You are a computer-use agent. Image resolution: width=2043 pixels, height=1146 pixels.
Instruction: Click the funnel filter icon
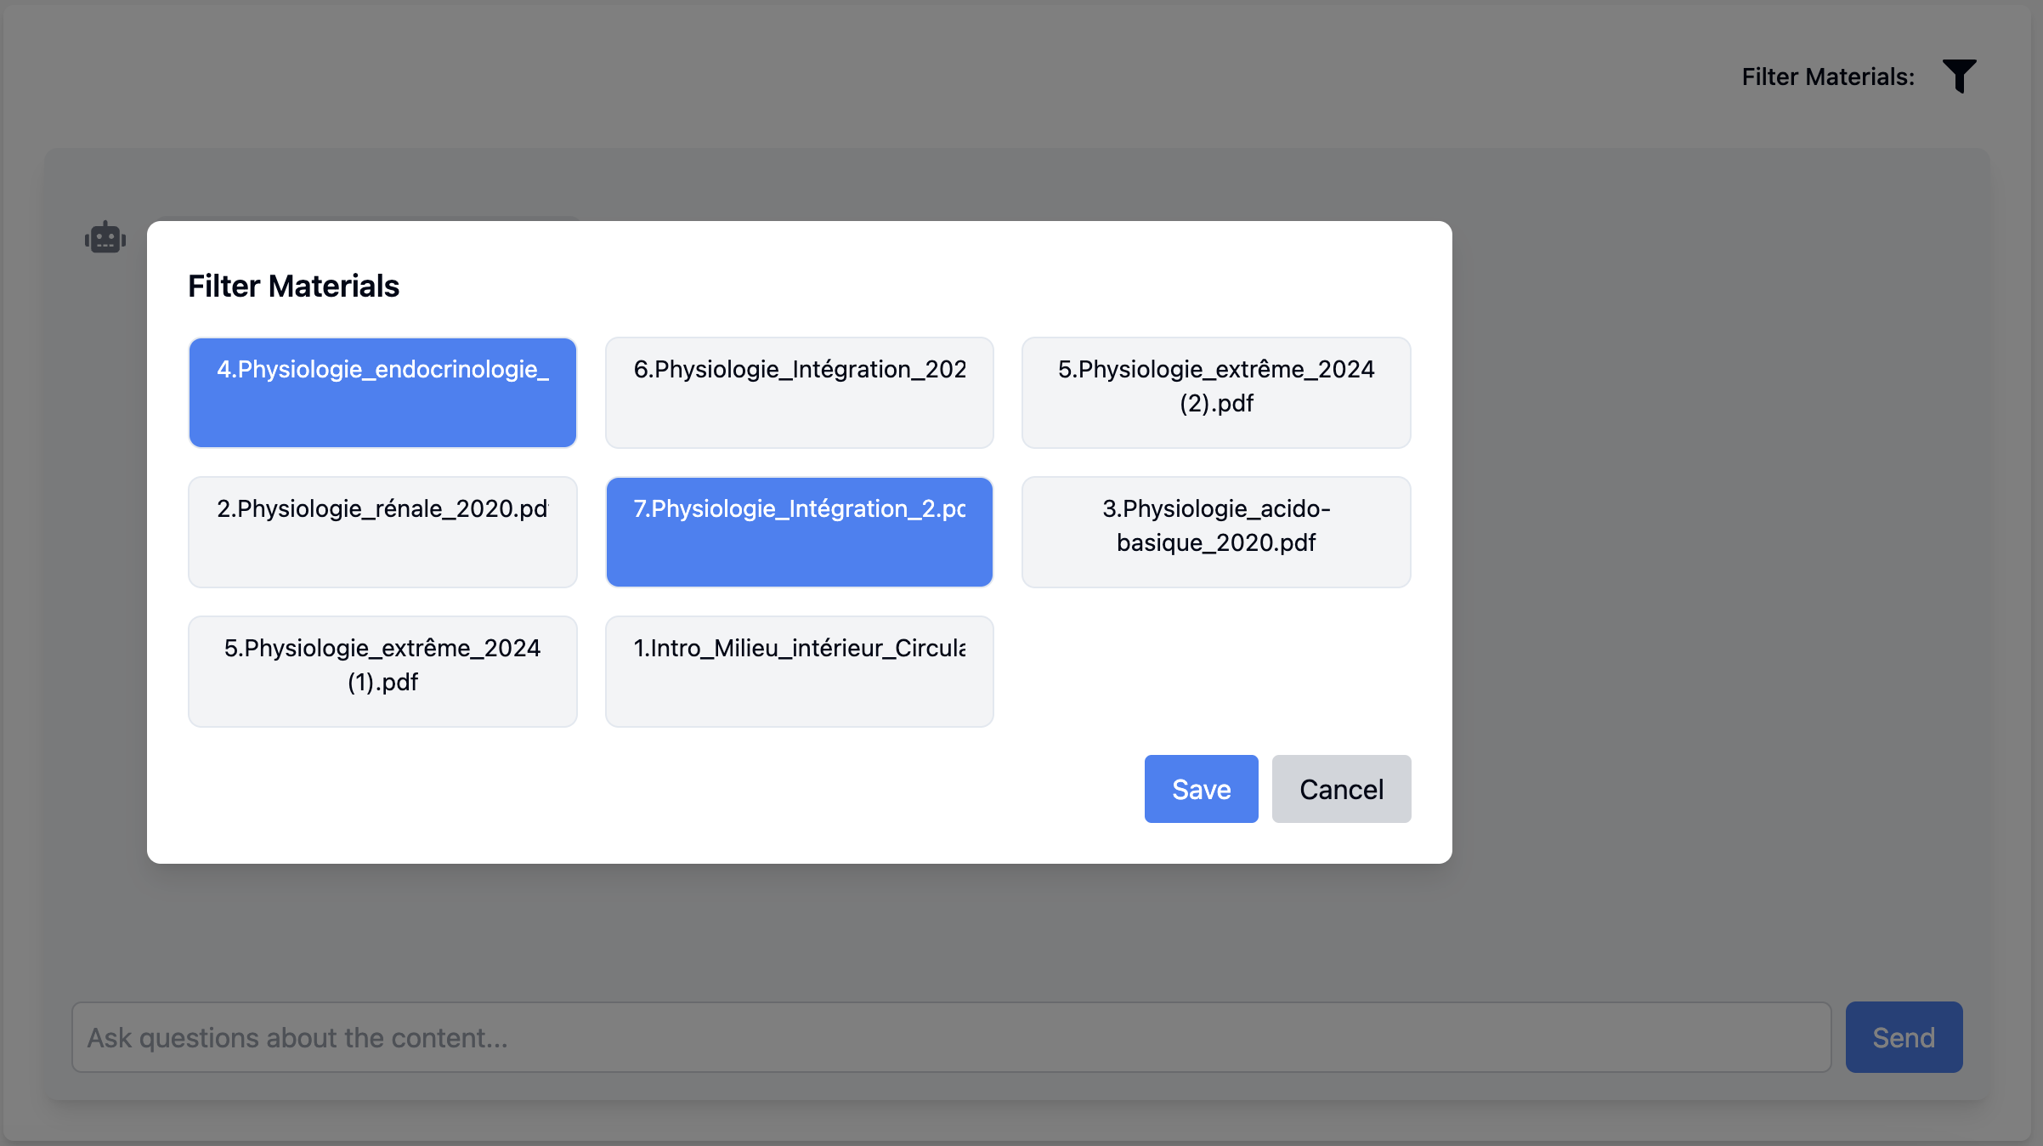coord(1959,77)
